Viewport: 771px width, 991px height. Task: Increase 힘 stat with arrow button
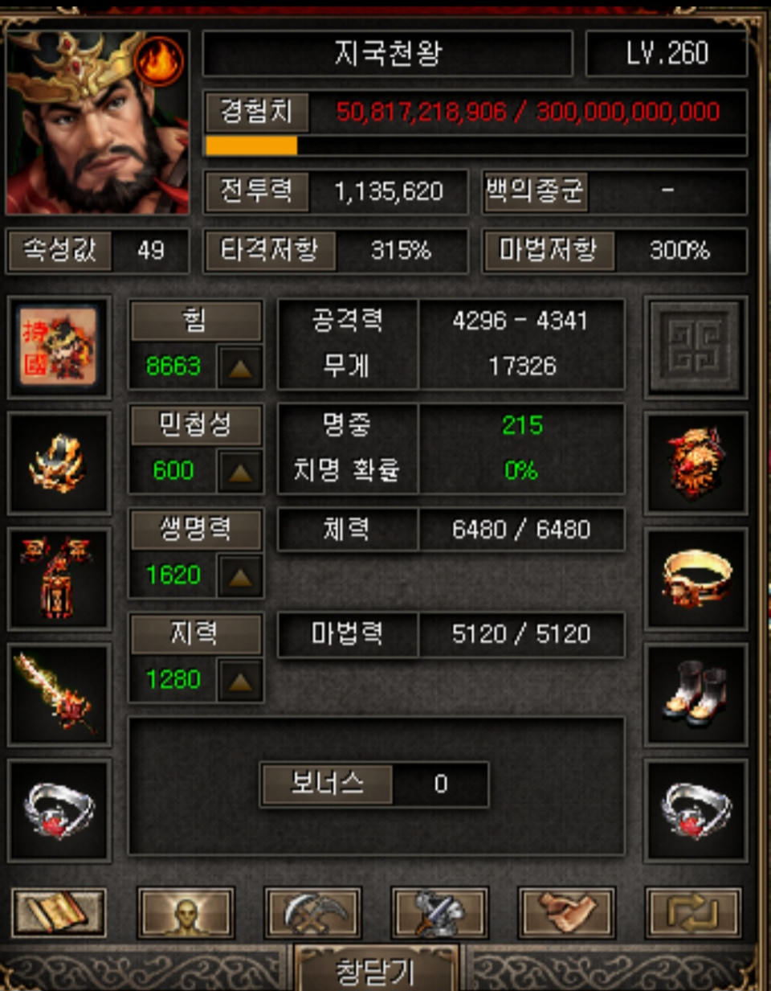point(240,367)
